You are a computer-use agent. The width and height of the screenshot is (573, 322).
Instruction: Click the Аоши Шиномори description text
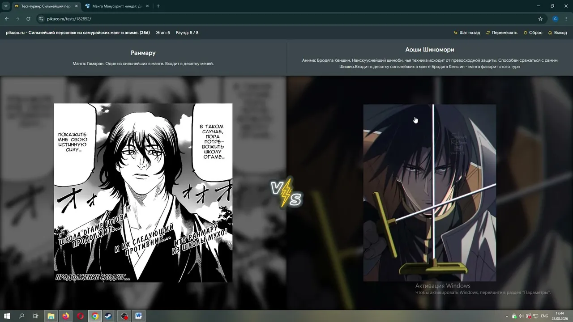pos(430,64)
